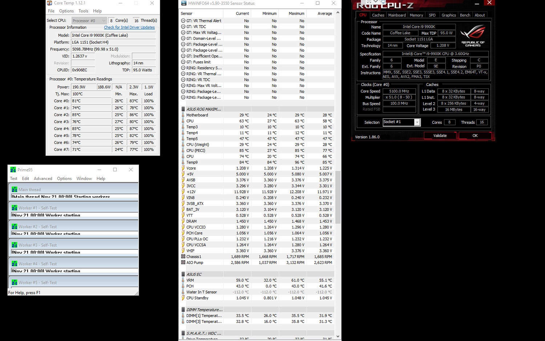The width and height of the screenshot is (545, 341).
Task: Click the HWiNFO sensor list scroll down arrow
Action: [338, 337]
